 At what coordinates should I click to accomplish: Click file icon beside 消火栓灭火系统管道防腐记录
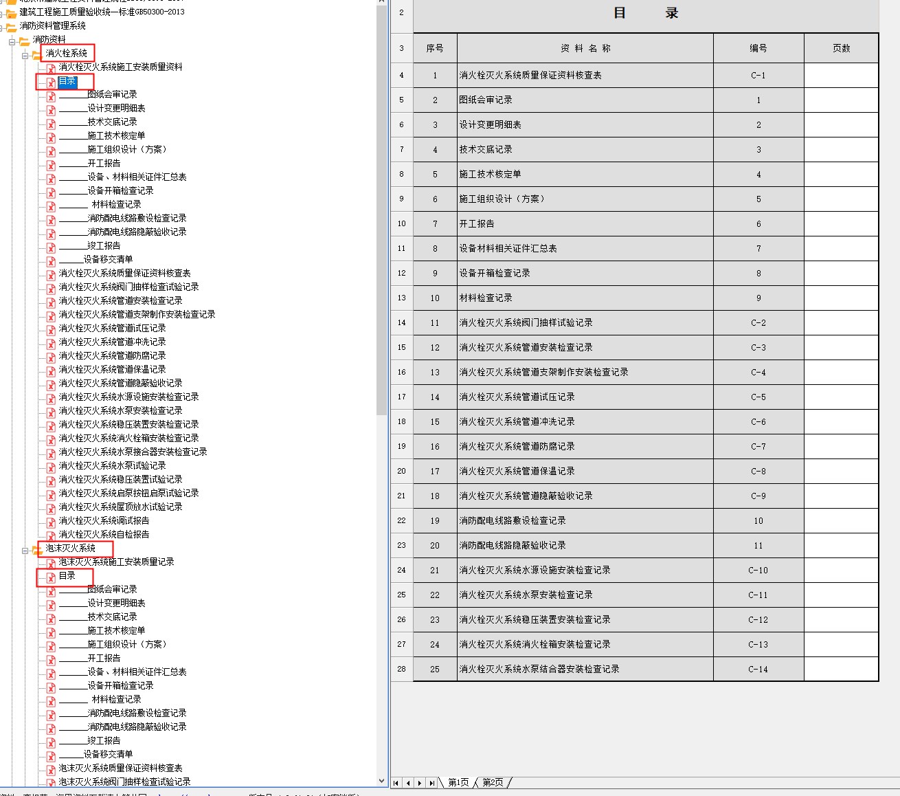(x=51, y=357)
